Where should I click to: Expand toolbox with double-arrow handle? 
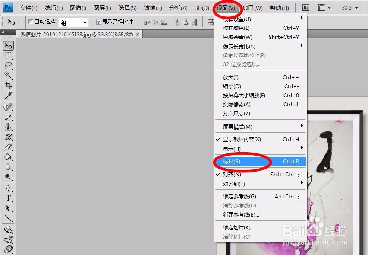(3, 32)
